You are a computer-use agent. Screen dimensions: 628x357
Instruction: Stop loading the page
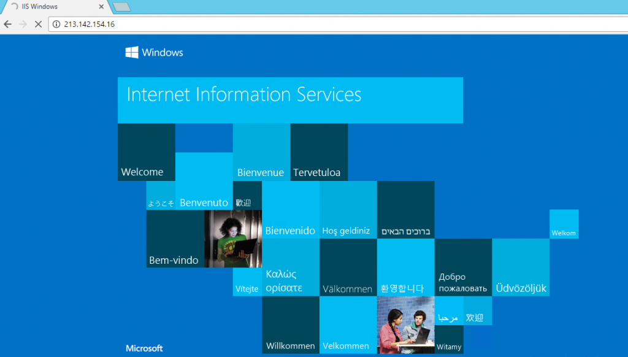point(38,24)
